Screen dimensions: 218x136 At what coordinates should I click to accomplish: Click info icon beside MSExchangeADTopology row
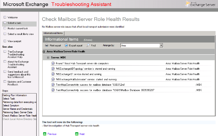point(53,69)
